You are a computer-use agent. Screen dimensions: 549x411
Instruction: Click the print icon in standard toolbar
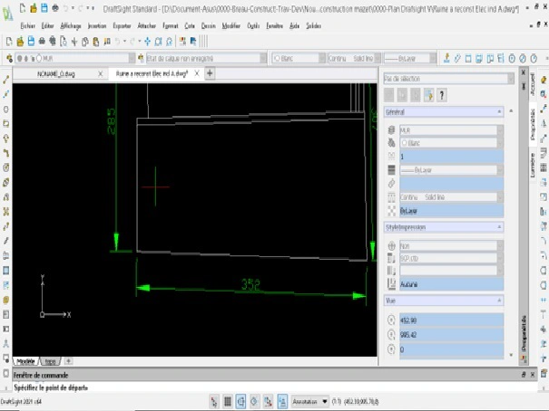tap(44, 42)
